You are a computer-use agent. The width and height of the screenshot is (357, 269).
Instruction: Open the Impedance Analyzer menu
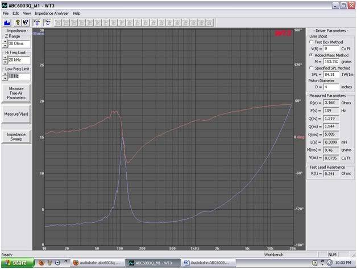[52, 14]
